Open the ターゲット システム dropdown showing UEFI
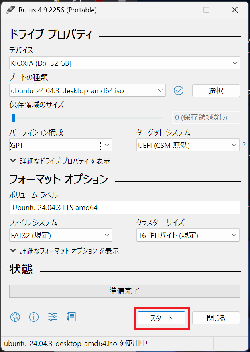250x352 pixels. pyautogui.click(x=188, y=145)
